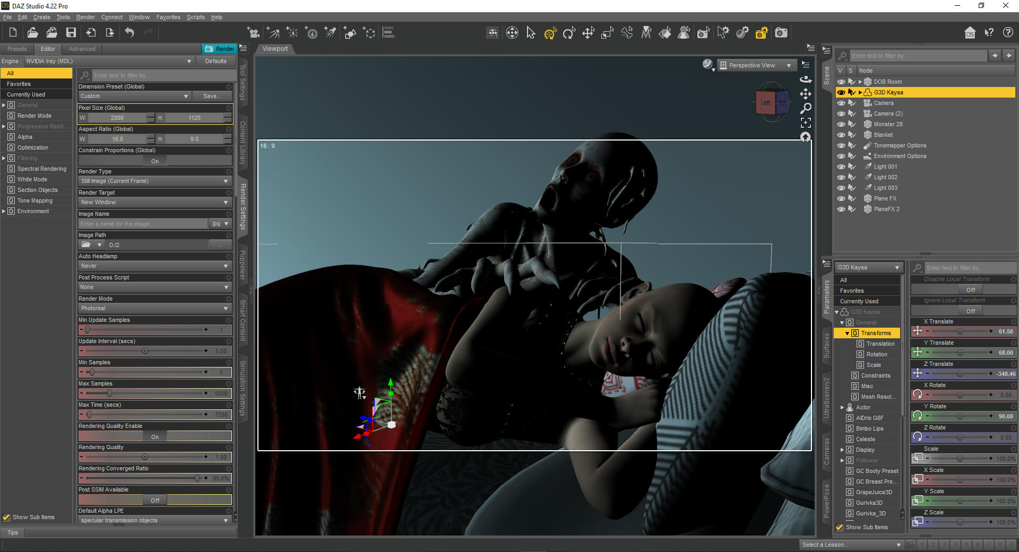Expand the DOB Room node in the Scene

[x=860, y=82]
